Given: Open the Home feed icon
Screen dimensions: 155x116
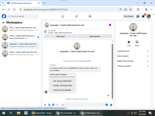Looking at the screenshot, I should tap(63, 16).
